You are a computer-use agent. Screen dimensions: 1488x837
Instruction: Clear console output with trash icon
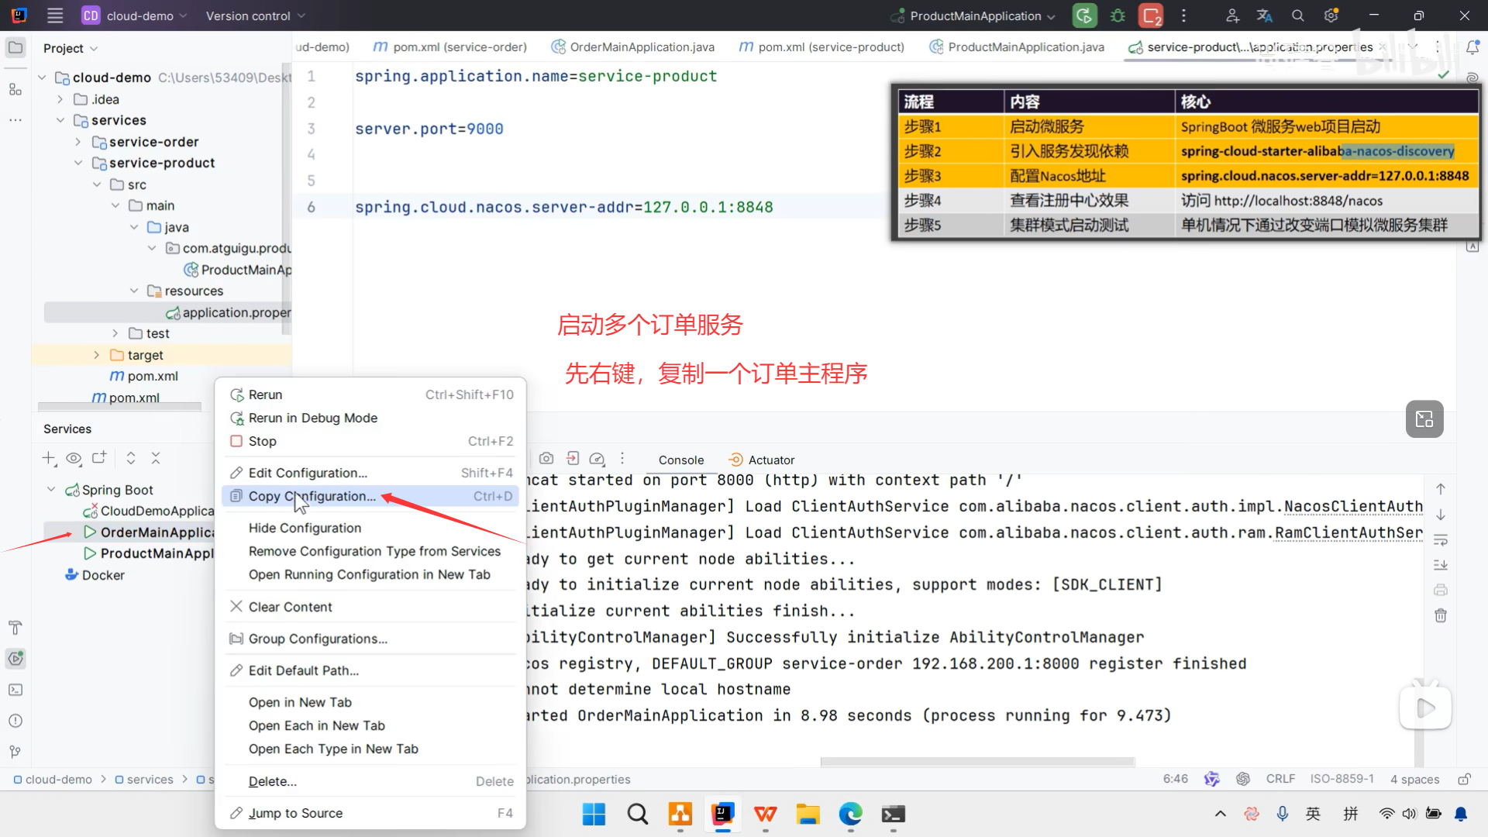click(x=1441, y=615)
